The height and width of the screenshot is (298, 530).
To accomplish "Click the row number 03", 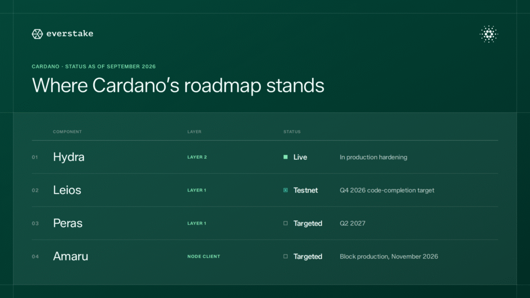I will click(x=35, y=224).
